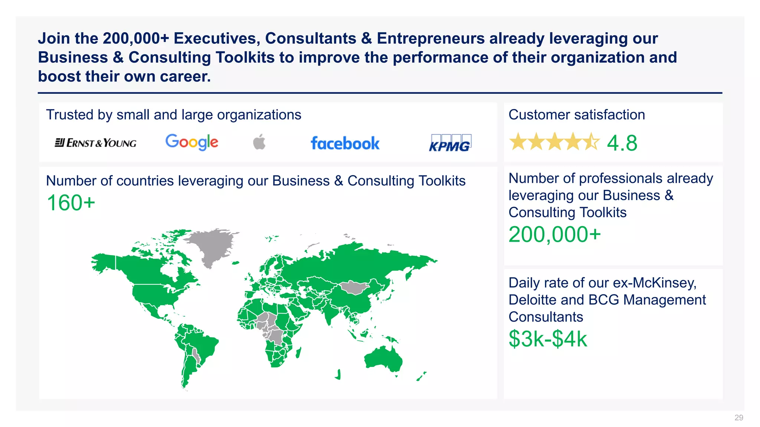This screenshot has height=427, width=760.
Task: Click the first gold rating star
Action: point(518,142)
